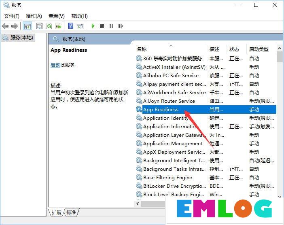Click the gear icon beside Base Filtering Engine

coord(139,177)
